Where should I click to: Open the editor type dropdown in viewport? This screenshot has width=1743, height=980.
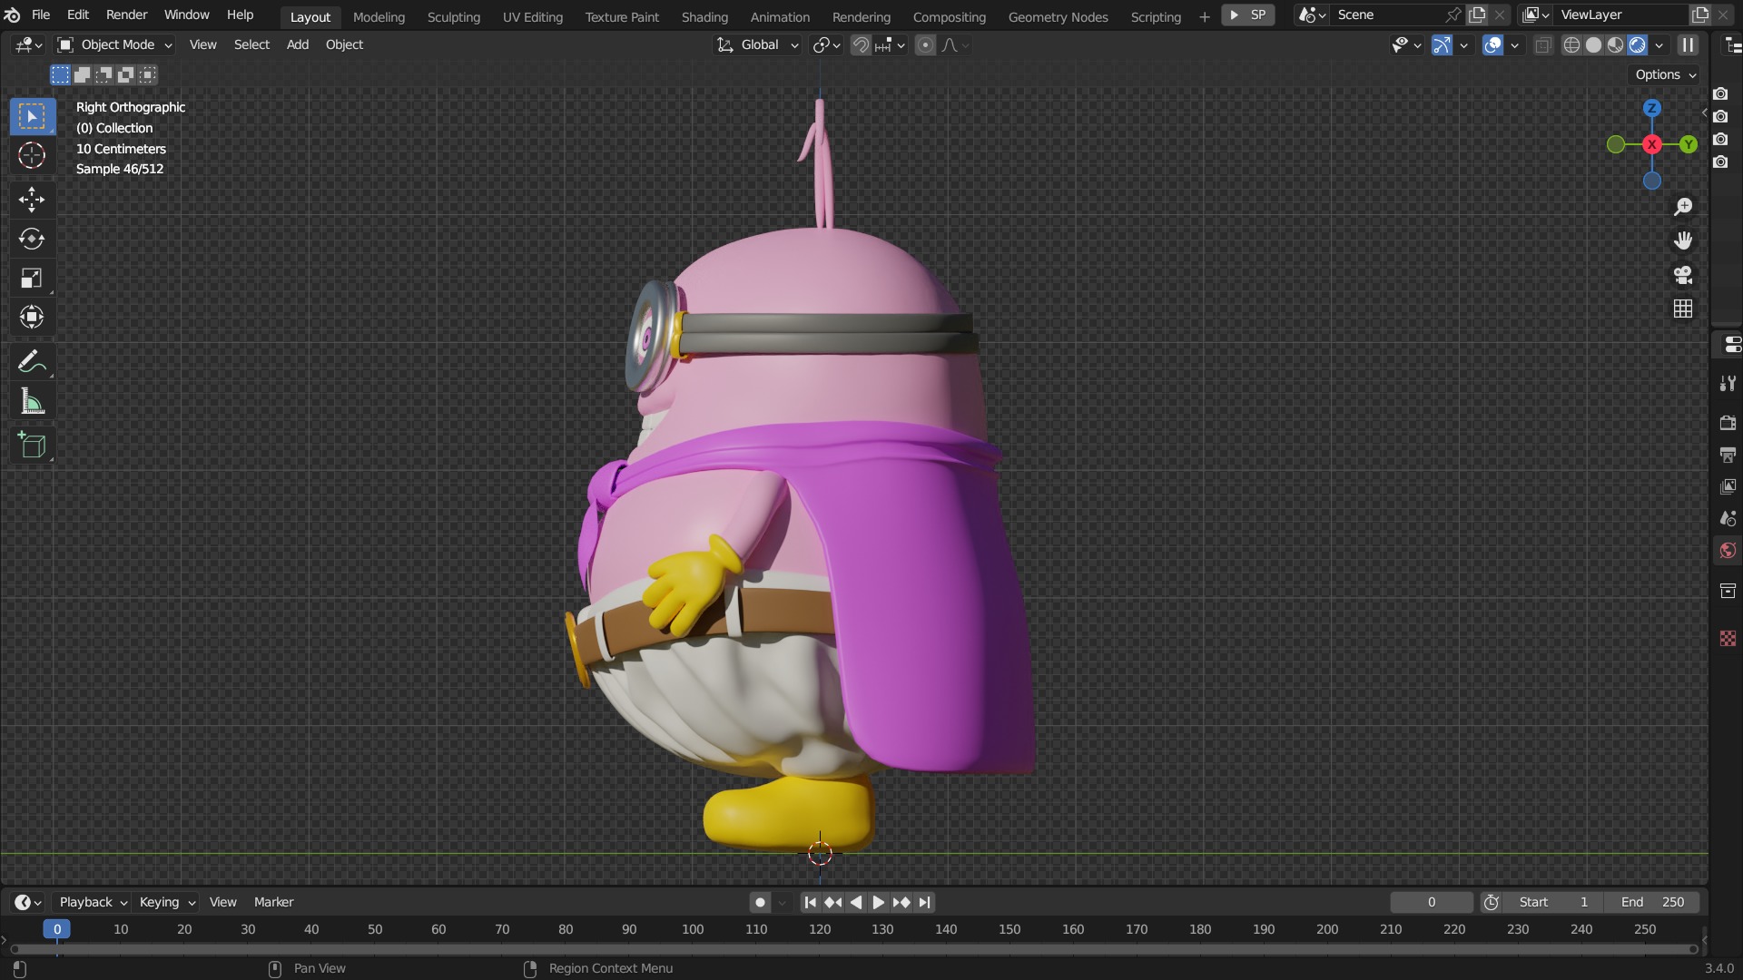click(x=28, y=44)
